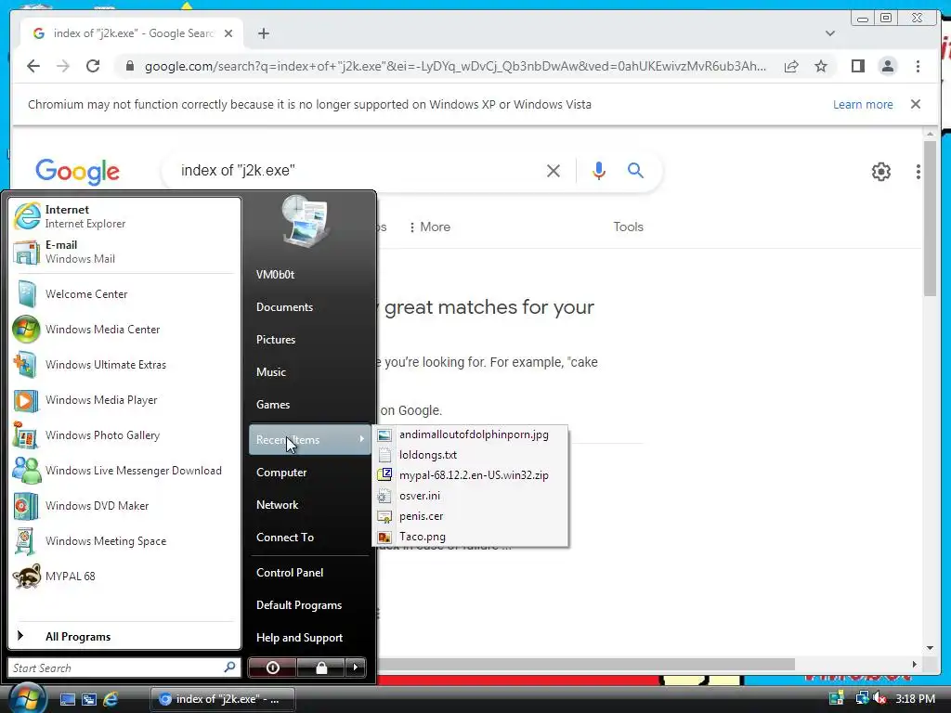The height and width of the screenshot is (713, 951).
Task: Show desktop from Quick Launch
Action: click(x=68, y=699)
